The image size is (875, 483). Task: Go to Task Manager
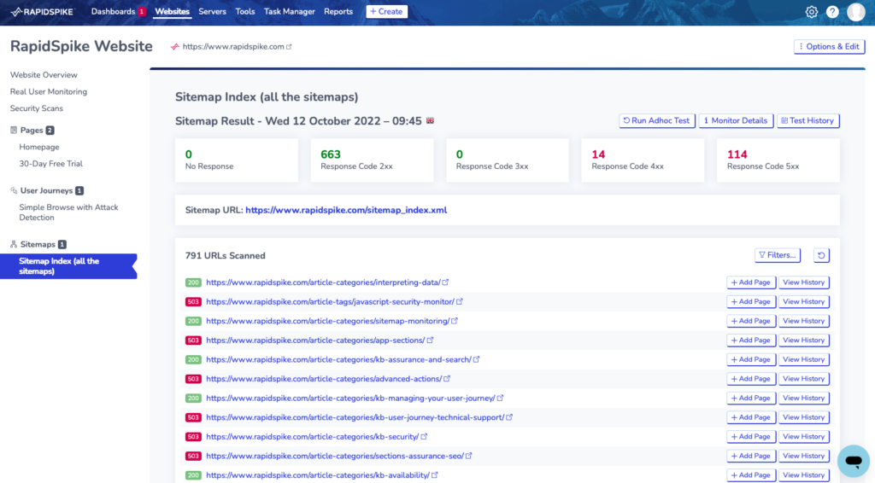tap(289, 12)
